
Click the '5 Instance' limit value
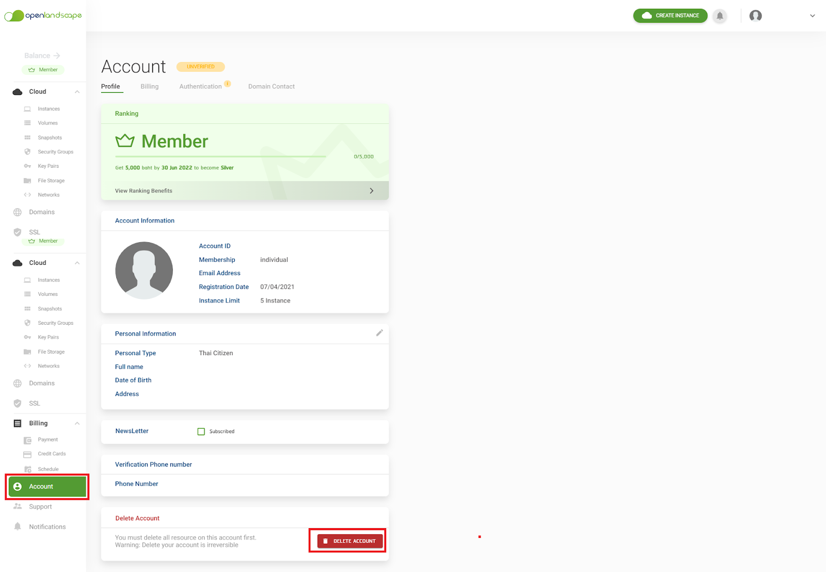pos(275,300)
